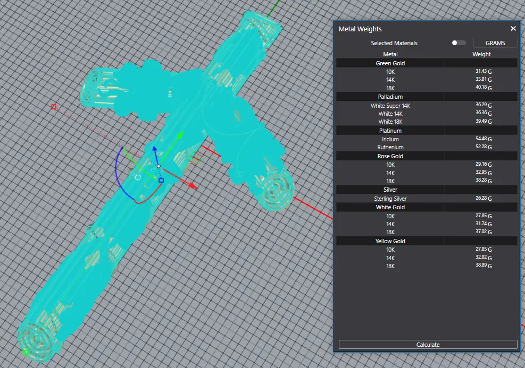The height and width of the screenshot is (368, 525).
Task: Click the gumball blue Z-axis arrow
Action: pyautogui.click(x=154, y=150)
